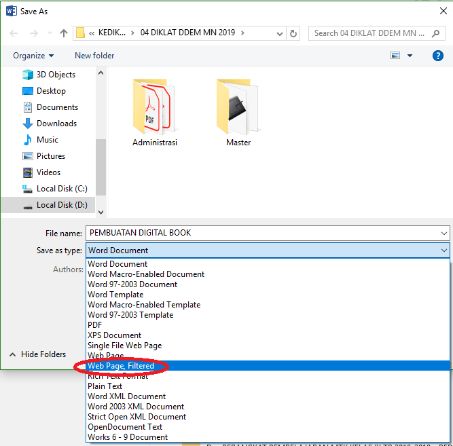Refresh the folder view
453x446 pixels.
[x=293, y=33]
